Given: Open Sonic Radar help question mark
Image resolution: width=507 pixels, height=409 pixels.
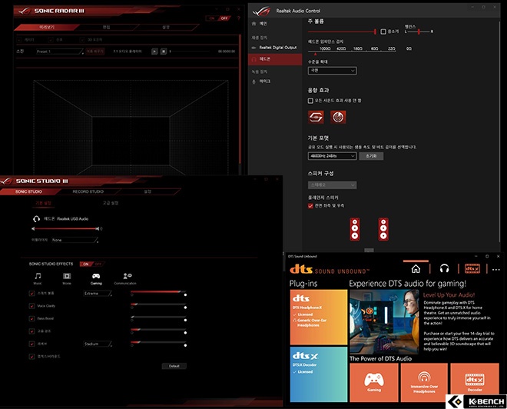Looking at the screenshot, I should pos(239,18).
